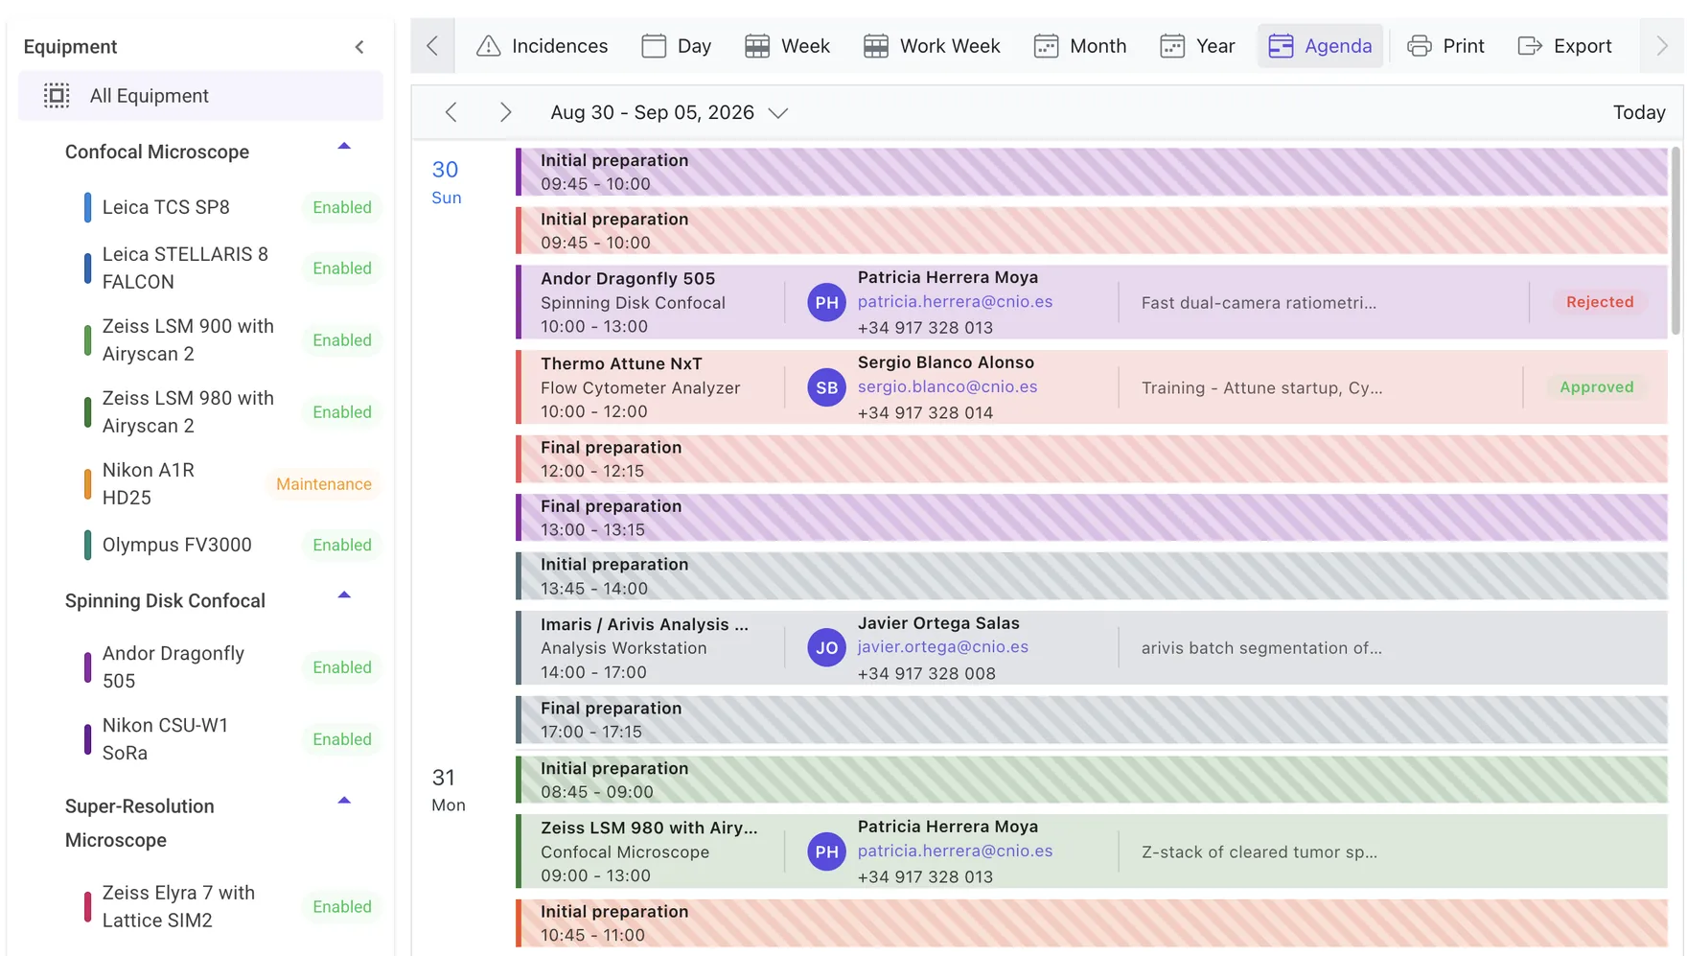The width and height of the screenshot is (1687, 956).
Task: Click the Year calendar icon
Action: tap(1172, 46)
